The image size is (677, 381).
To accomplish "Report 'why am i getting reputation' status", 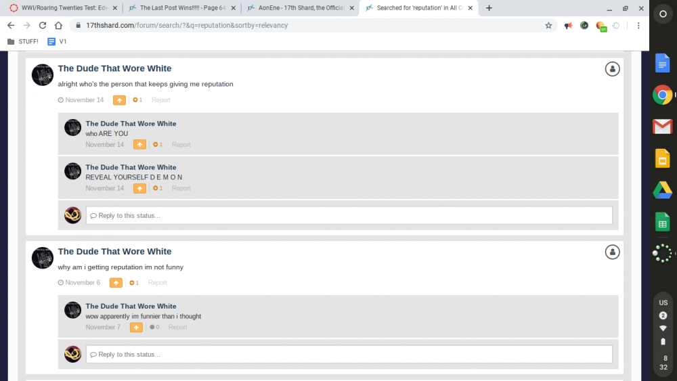I will [157, 283].
